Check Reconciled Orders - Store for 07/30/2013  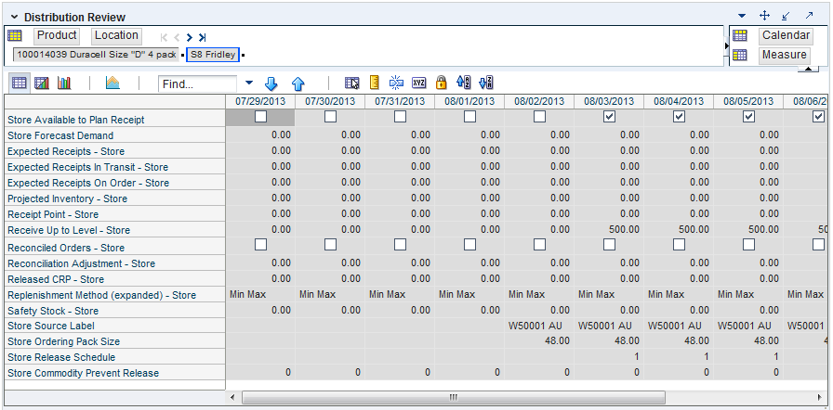click(x=330, y=245)
